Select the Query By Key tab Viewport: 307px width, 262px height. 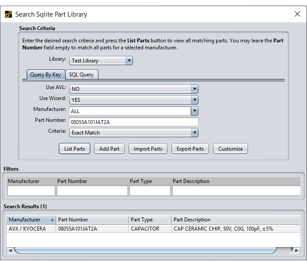(45, 75)
